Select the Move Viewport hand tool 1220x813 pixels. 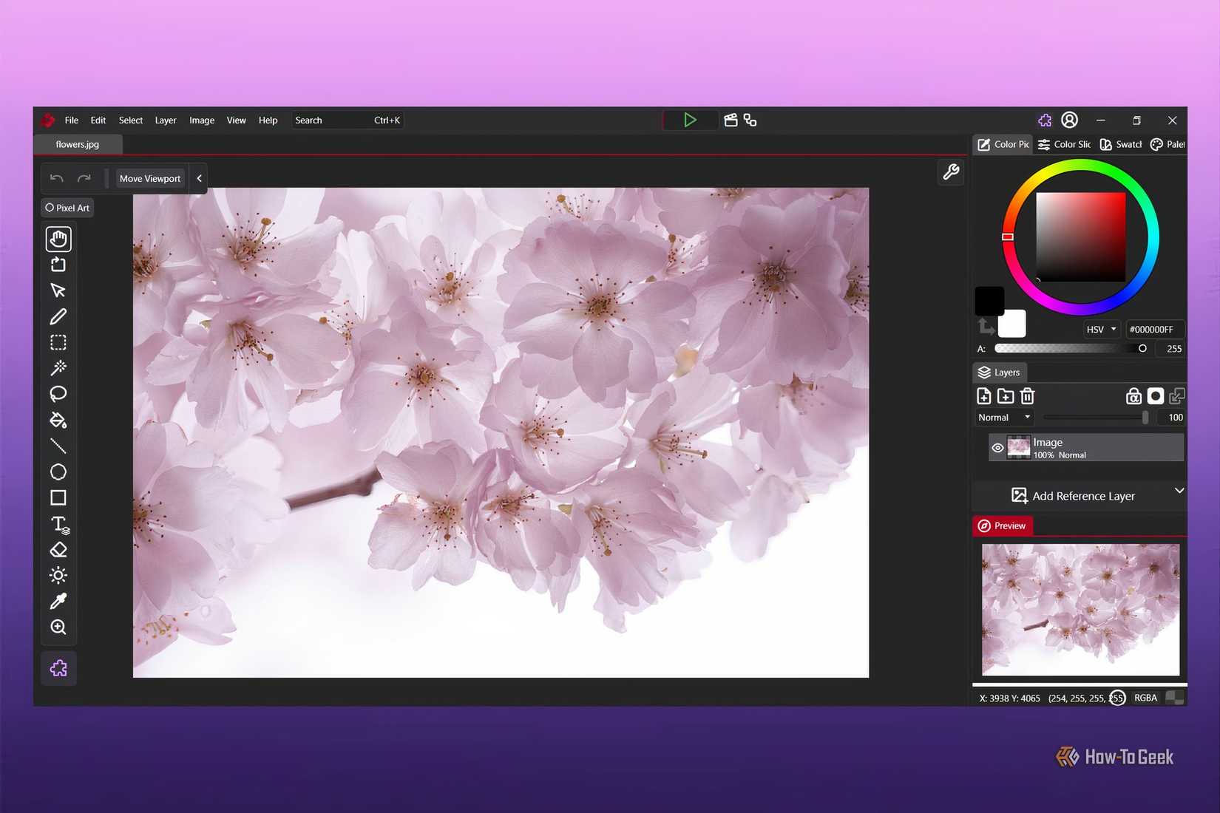tap(58, 239)
